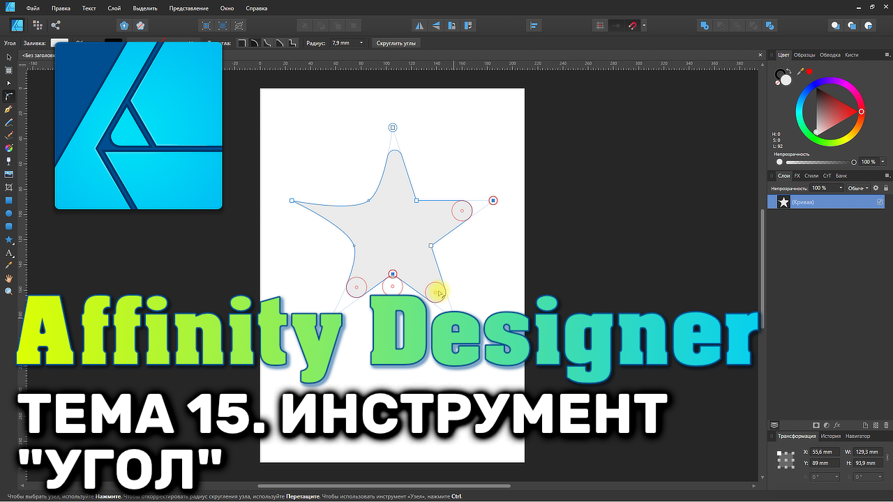
Task: Choose the no-corner type
Action: pyautogui.click(x=242, y=43)
